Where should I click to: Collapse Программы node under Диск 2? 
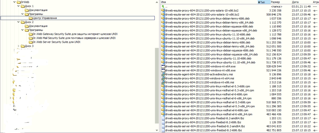tap(23, 30)
